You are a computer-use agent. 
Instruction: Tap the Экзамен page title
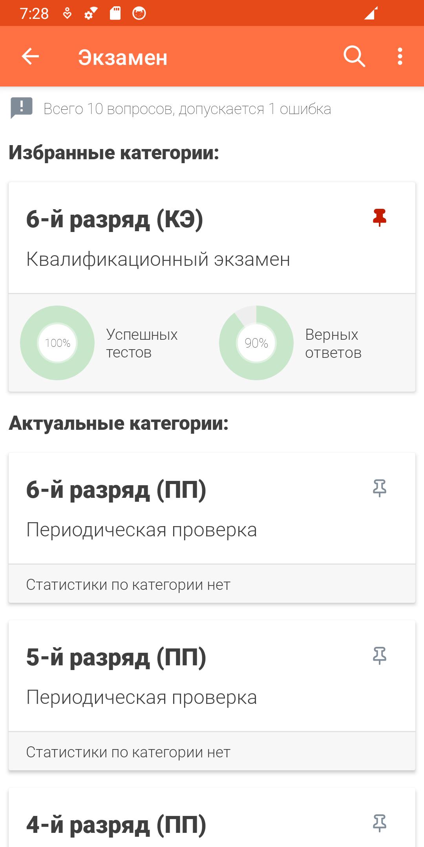point(123,57)
